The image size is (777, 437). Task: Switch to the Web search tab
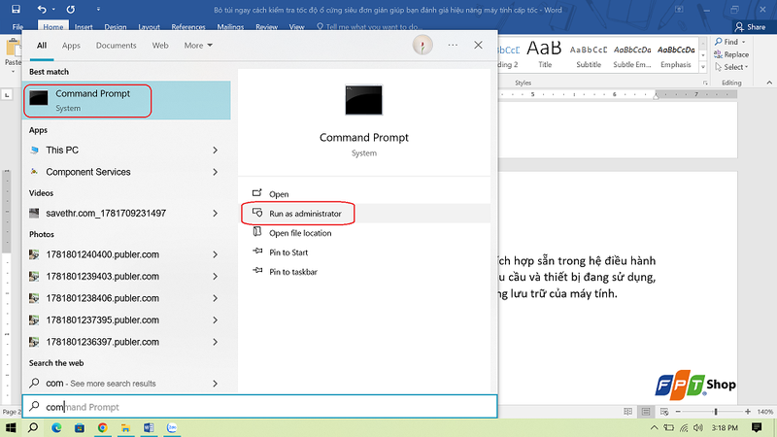[x=160, y=45]
